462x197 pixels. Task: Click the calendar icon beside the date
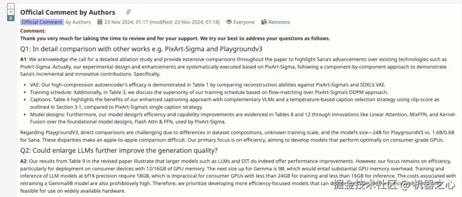coord(100,22)
